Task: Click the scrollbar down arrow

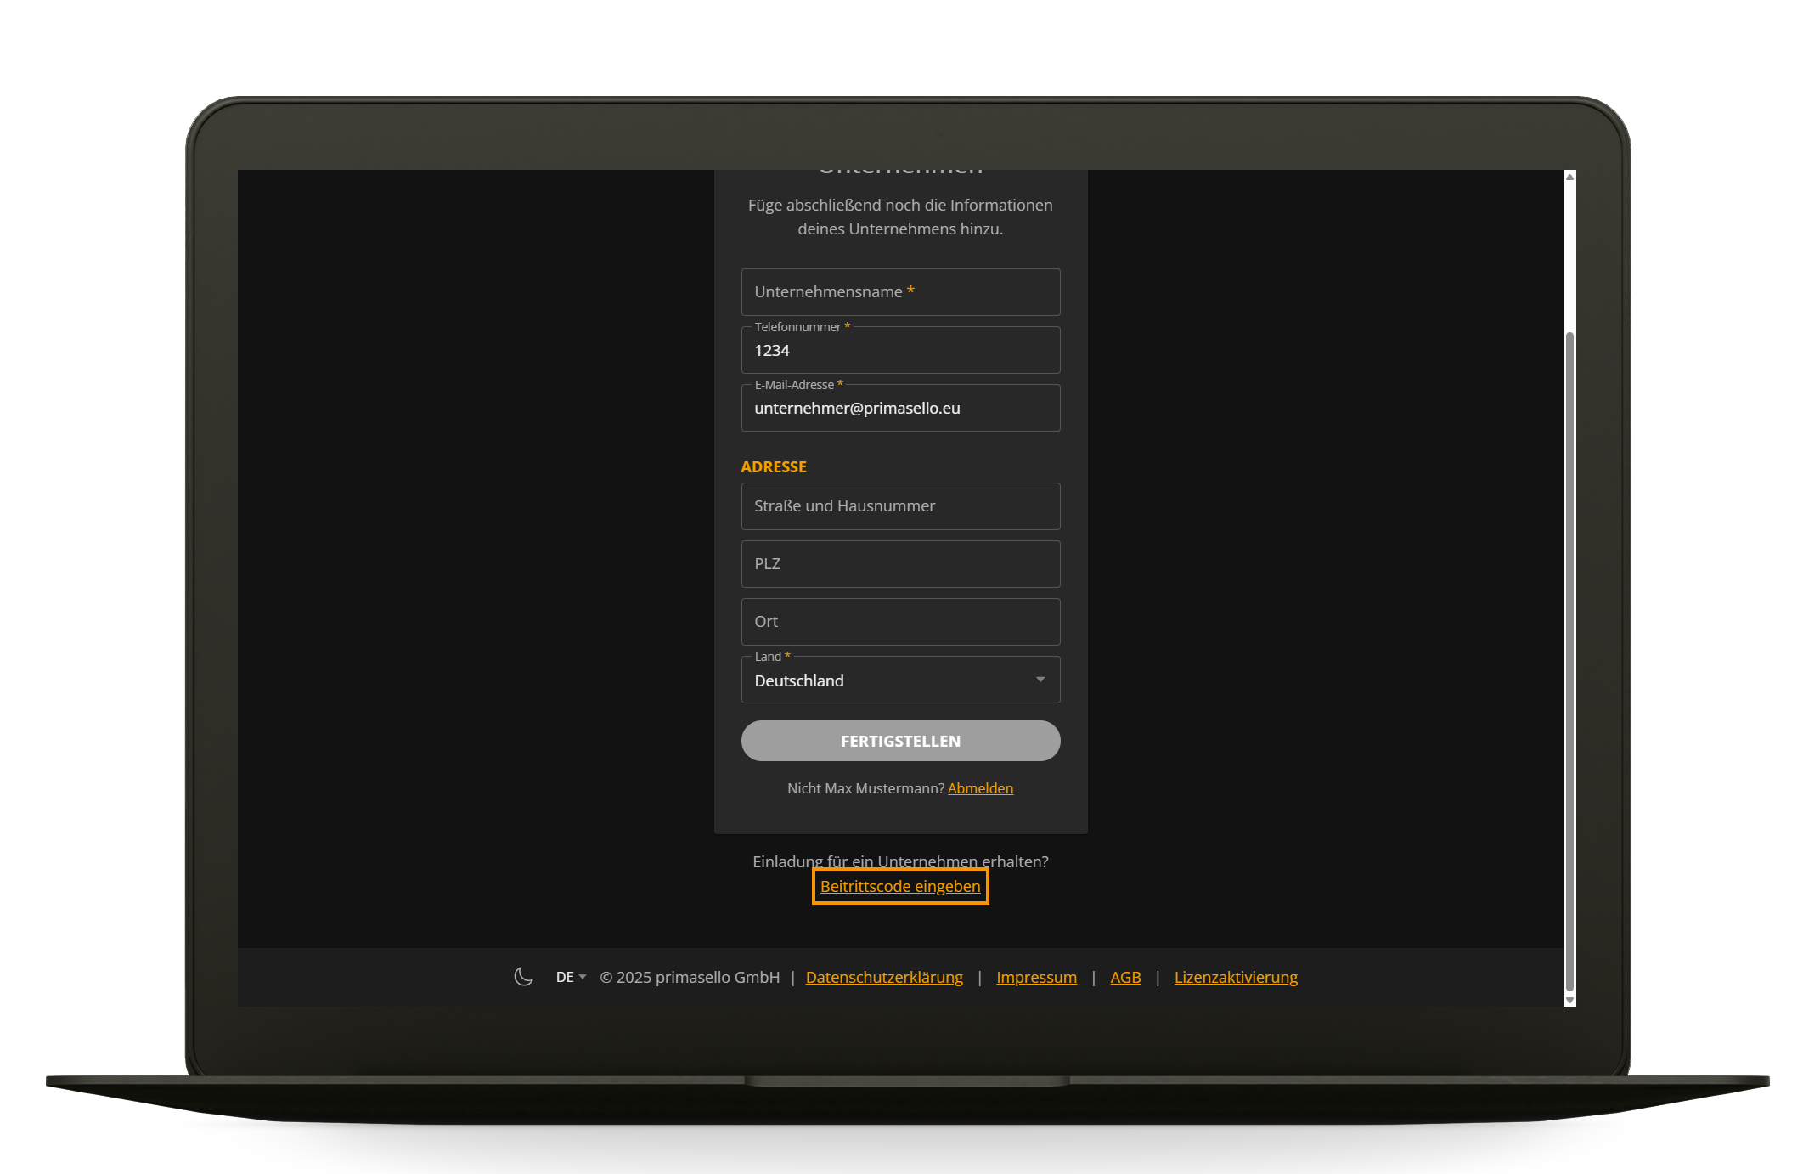Action: [1569, 1001]
